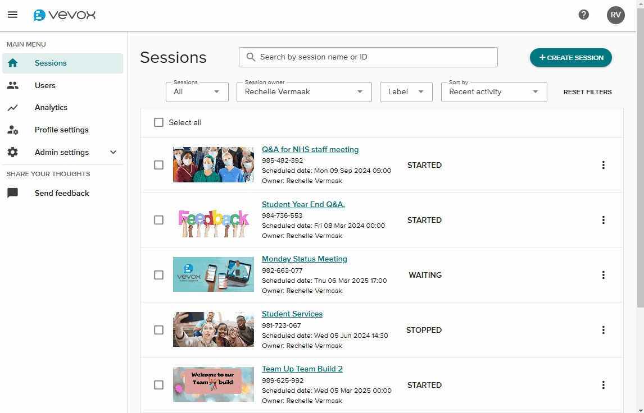
Task: Open three-dot menu for Monday Status Meeting
Action: [x=603, y=275]
